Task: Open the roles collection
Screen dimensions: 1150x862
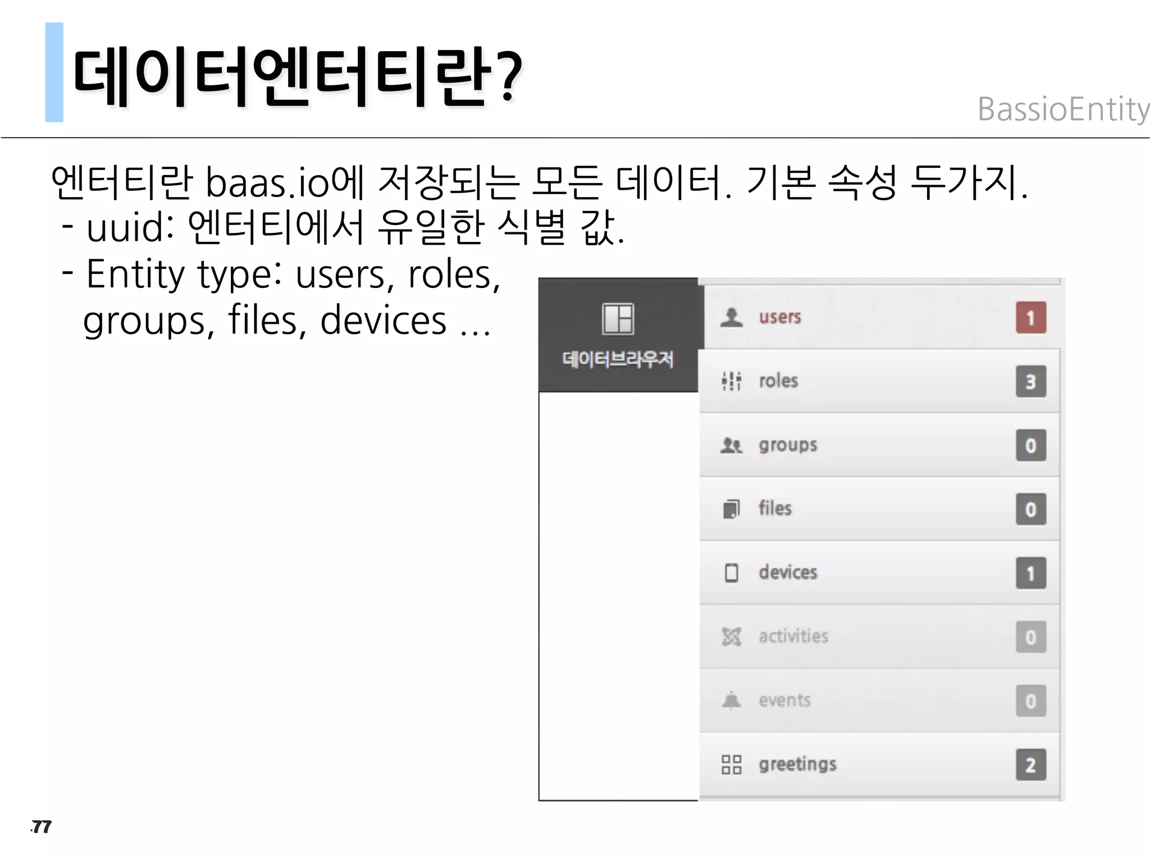Action: coord(879,381)
